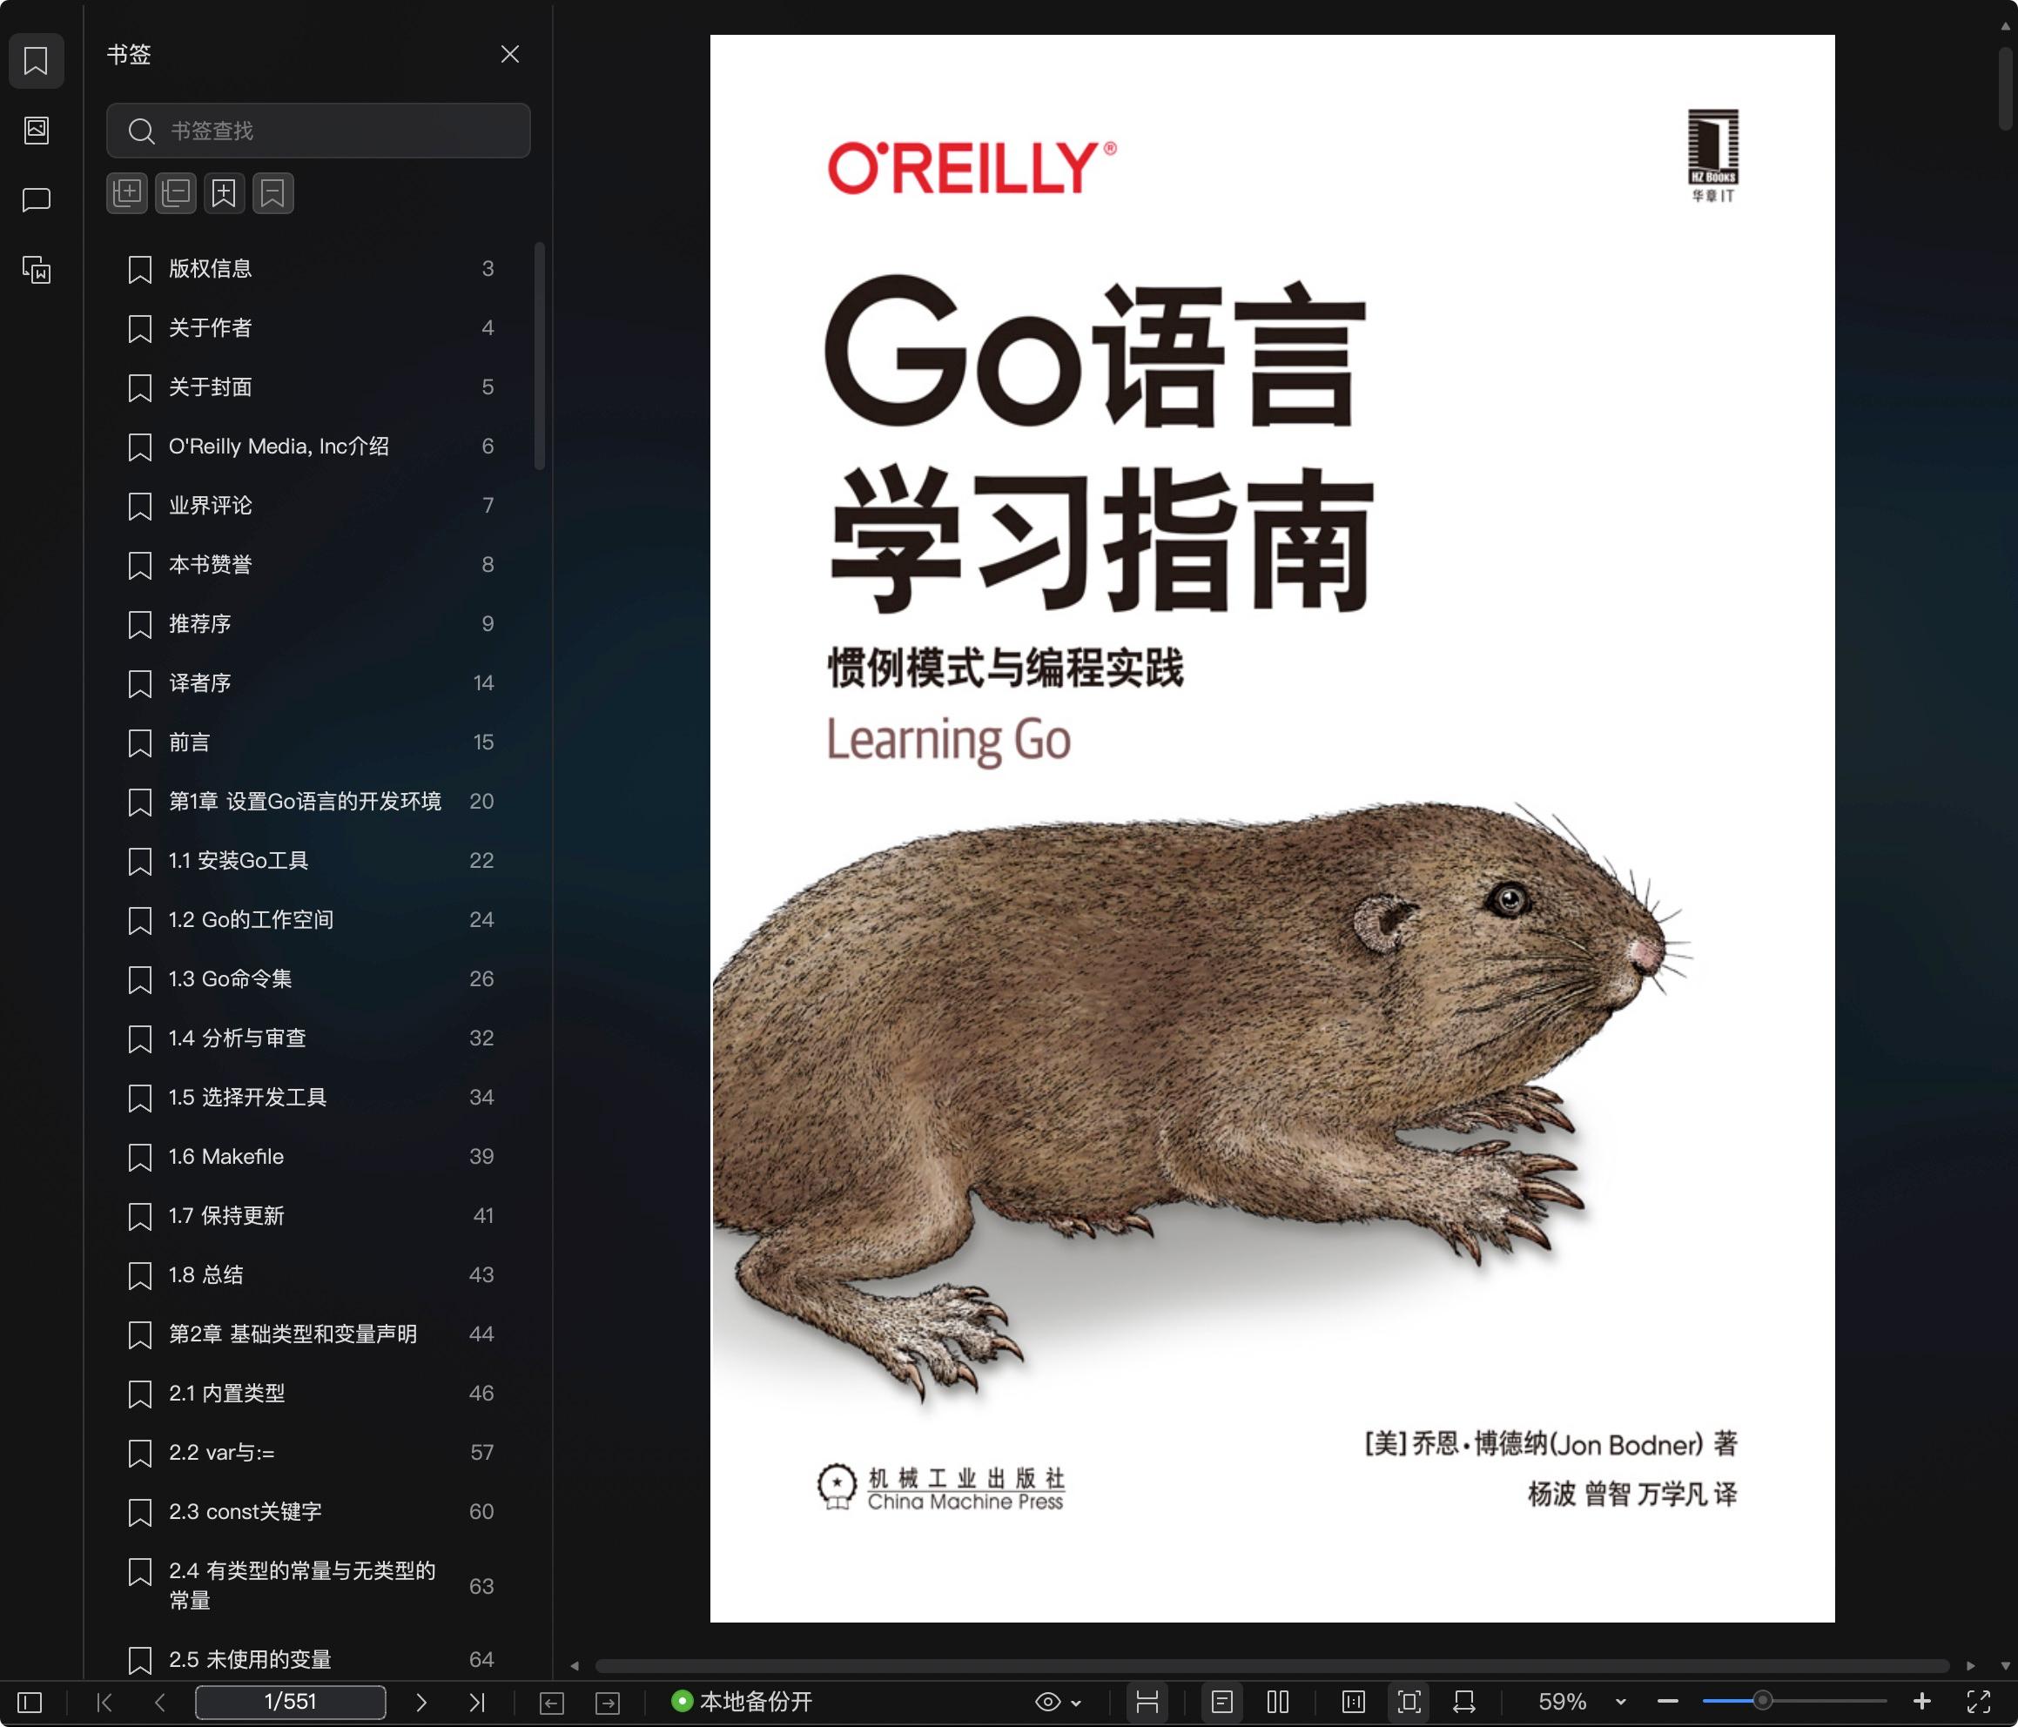Image resolution: width=2018 pixels, height=1727 pixels.
Task: Click the page number field 1/551
Action: pyautogui.click(x=290, y=1702)
